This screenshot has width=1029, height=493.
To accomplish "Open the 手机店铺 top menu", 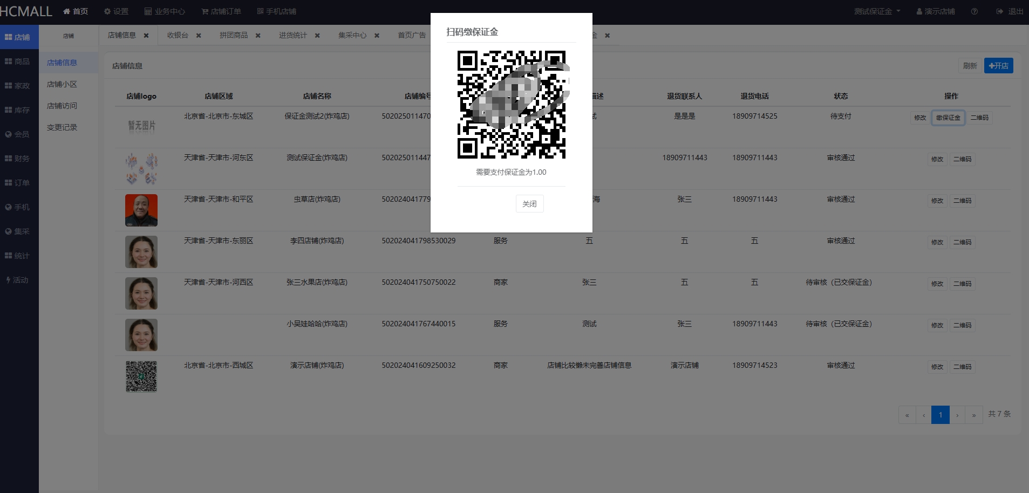I will (276, 11).
